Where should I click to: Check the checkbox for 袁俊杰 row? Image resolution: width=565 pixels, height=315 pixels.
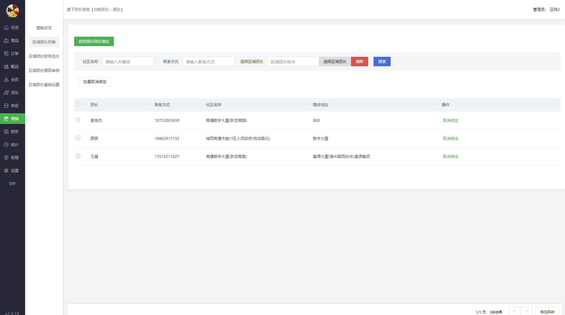click(78, 120)
